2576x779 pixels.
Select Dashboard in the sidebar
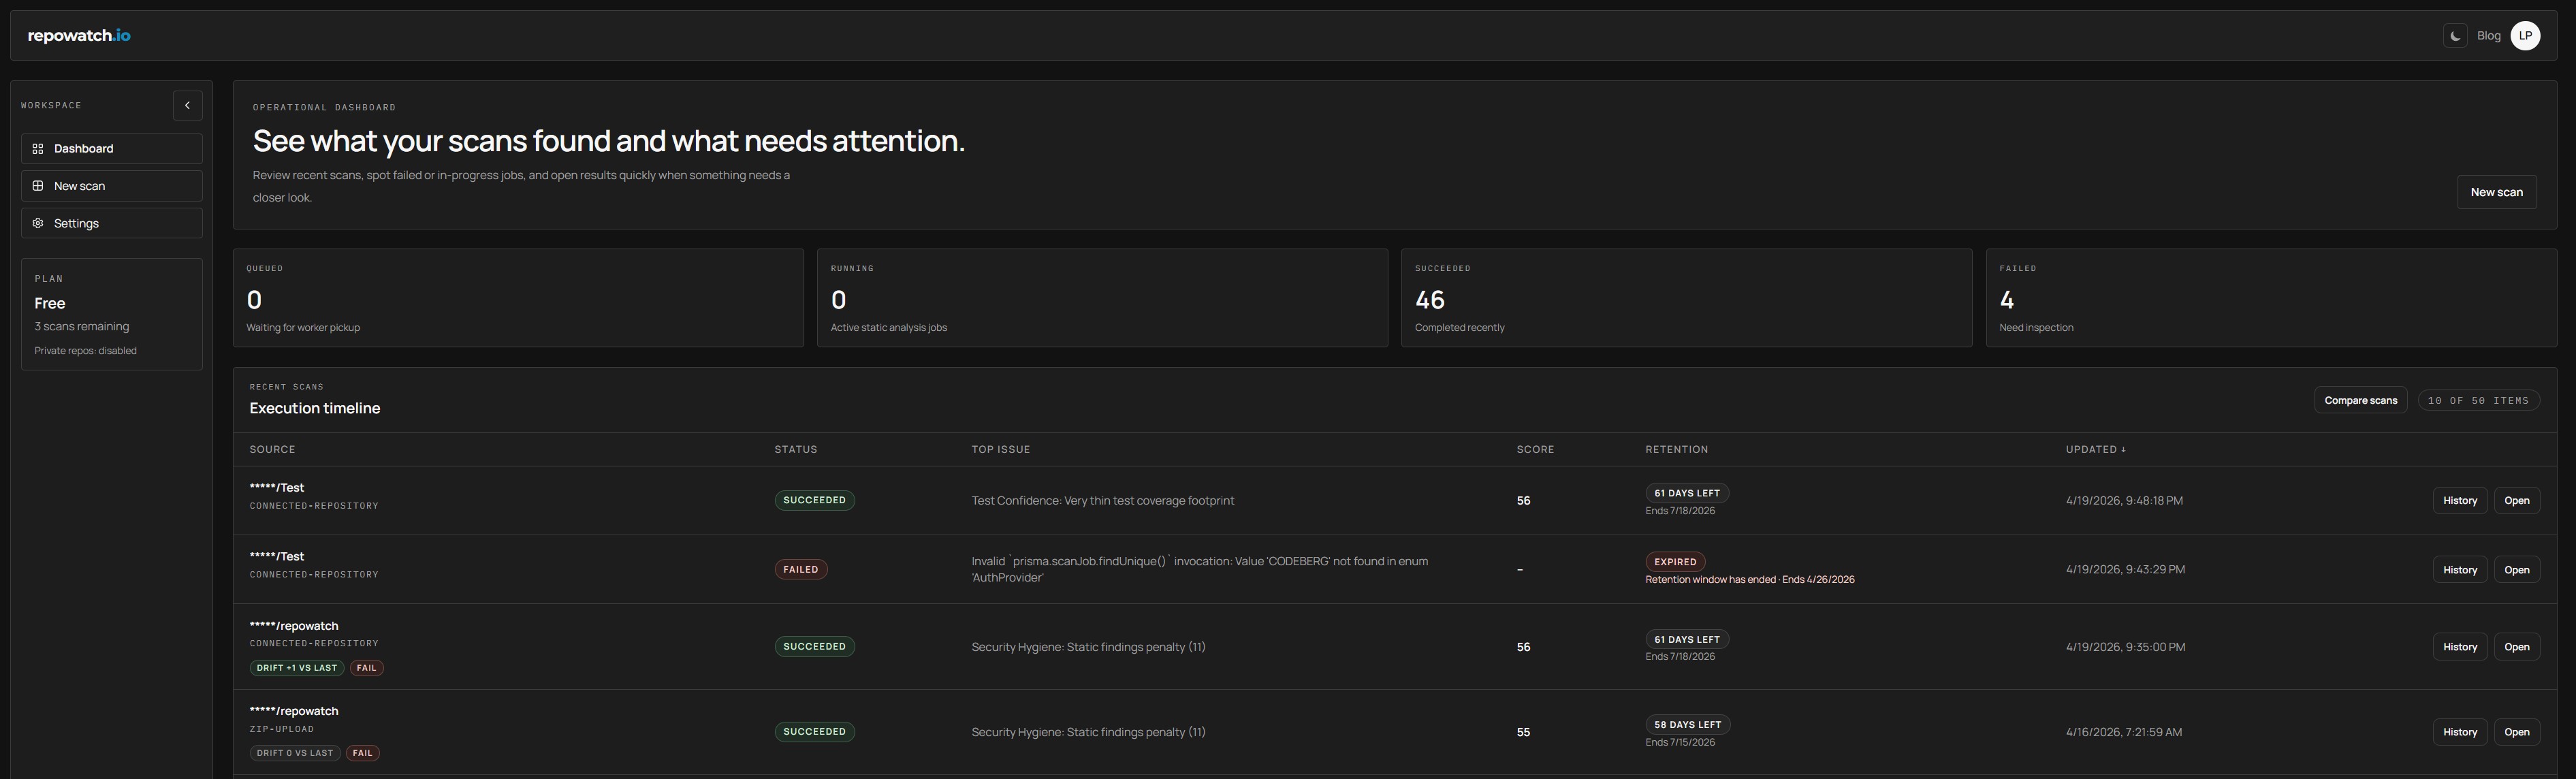click(x=112, y=148)
